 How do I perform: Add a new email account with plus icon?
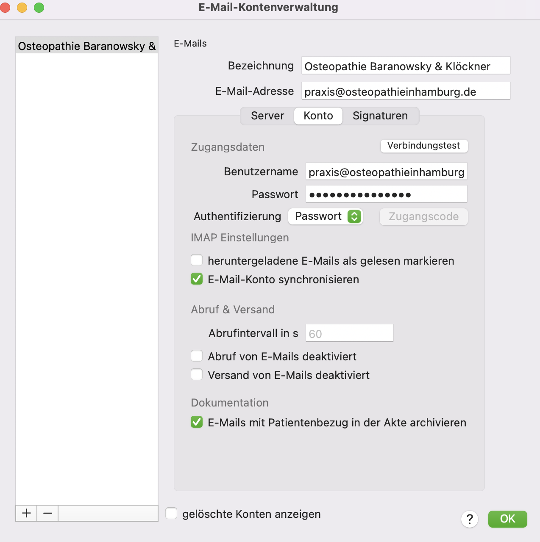[26, 513]
